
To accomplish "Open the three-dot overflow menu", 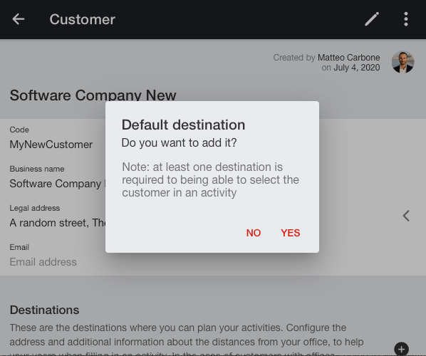I will 406,19.
